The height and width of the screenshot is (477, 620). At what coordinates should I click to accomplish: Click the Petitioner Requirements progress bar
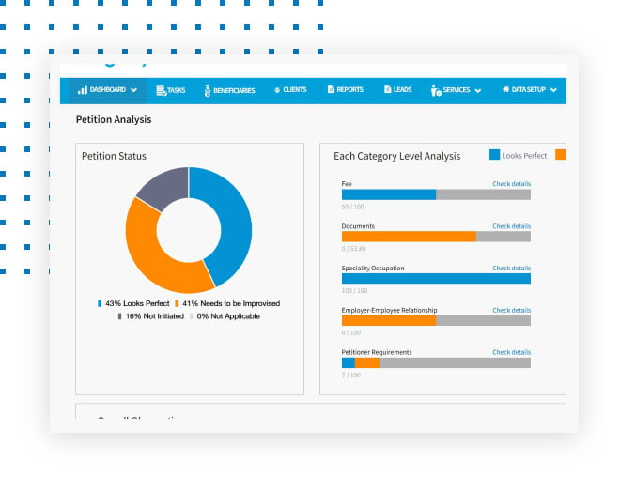[x=436, y=362]
